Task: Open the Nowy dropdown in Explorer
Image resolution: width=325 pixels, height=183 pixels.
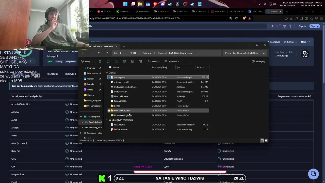Action: click(87, 61)
